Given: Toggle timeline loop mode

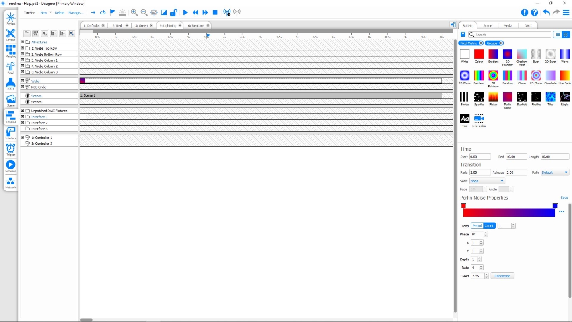Looking at the screenshot, I should 103,12.
